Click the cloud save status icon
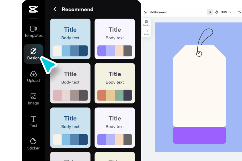The width and height of the screenshot is (242, 161). coord(145,12)
